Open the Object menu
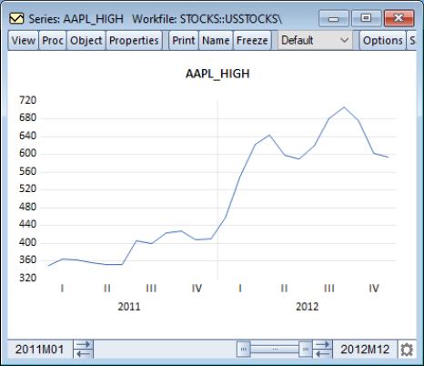424x366 pixels. point(86,40)
